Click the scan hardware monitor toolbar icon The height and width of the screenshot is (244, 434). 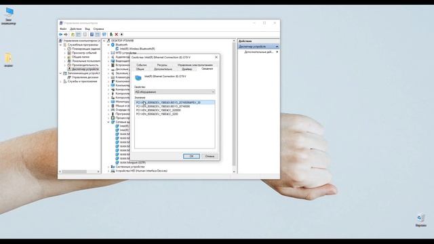pos(104,35)
